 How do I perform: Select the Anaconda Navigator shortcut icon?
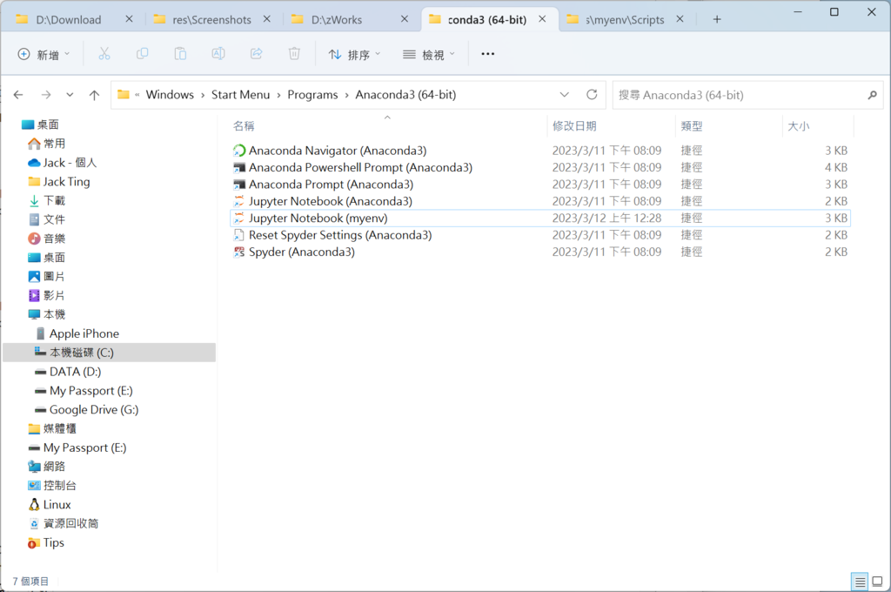[x=239, y=151]
